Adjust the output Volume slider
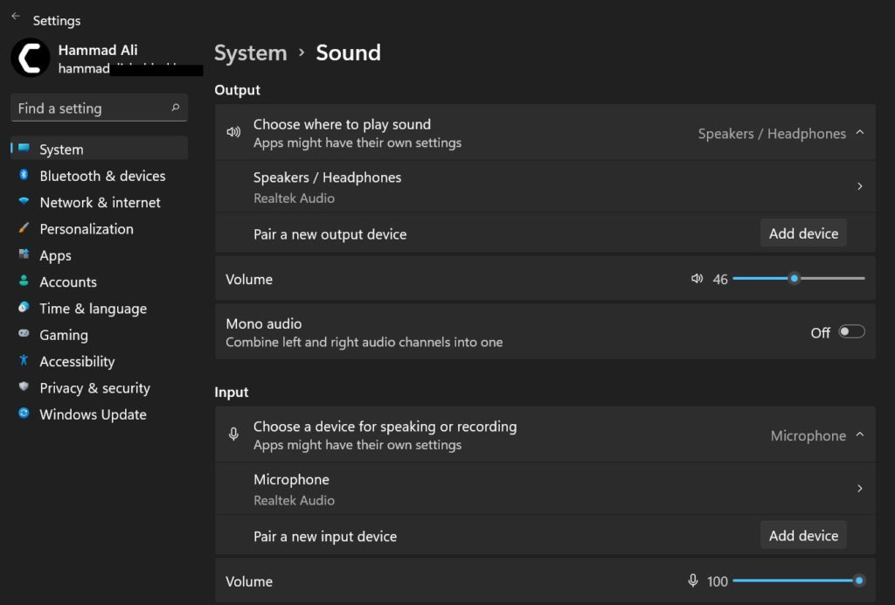The image size is (895, 605). [x=794, y=278]
